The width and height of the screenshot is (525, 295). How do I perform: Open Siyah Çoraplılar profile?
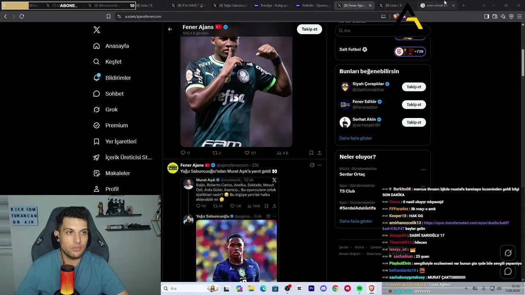(368, 84)
